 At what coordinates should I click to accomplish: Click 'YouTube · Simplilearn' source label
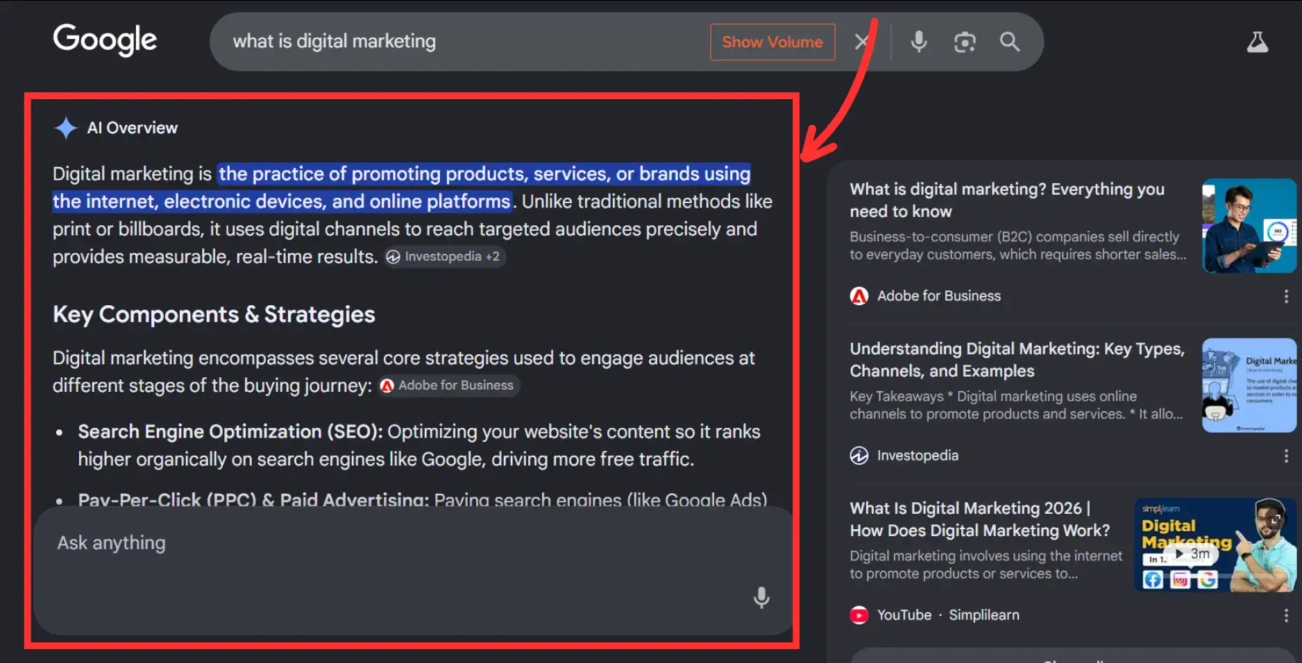click(x=948, y=615)
